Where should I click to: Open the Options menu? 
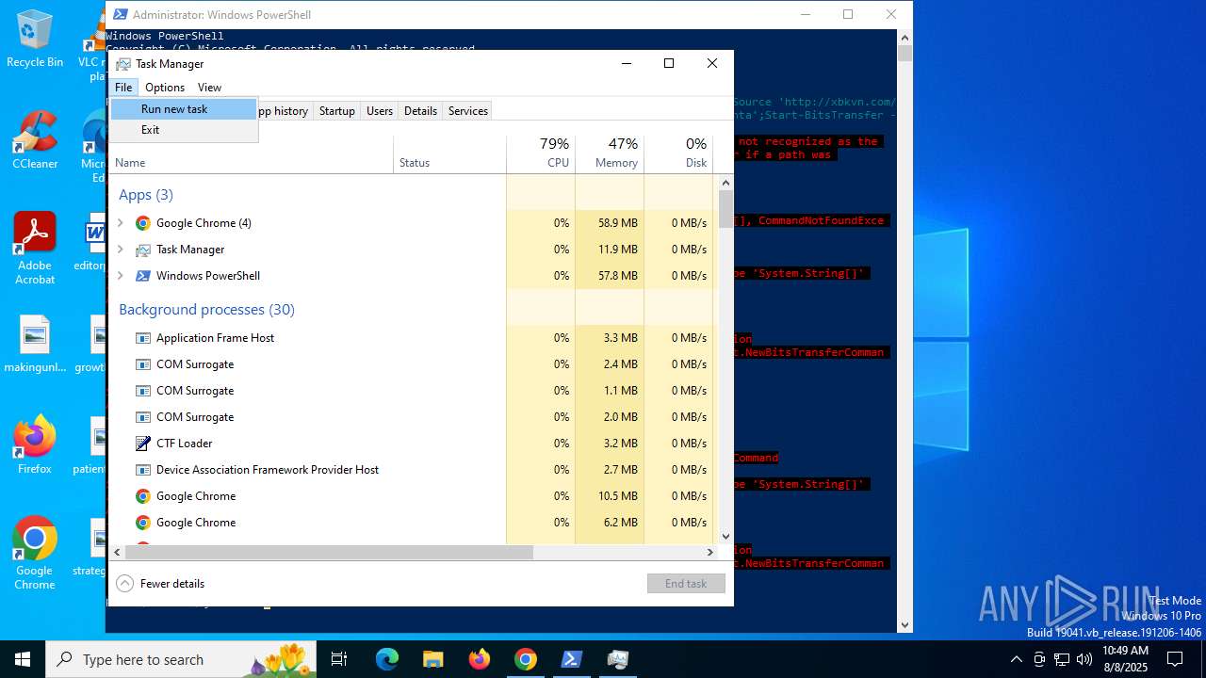pos(165,88)
